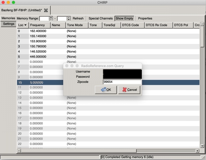Click Refresh in the memory toolbar
Image resolution: width=206 pixels, height=160 pixels.
point(78,18)
